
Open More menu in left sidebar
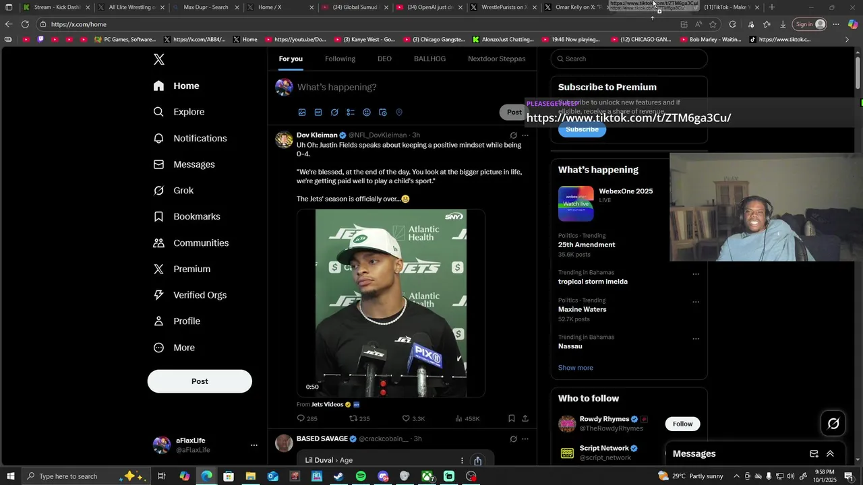(x=174, y=348)
